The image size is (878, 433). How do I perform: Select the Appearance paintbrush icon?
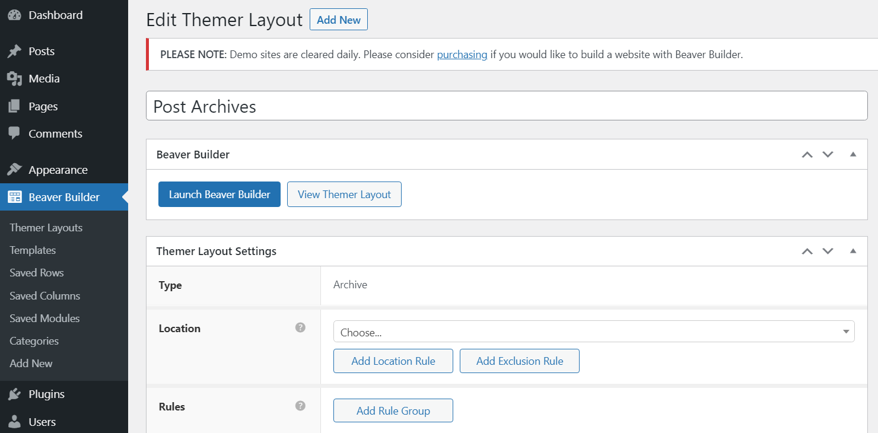click(14, 169)
